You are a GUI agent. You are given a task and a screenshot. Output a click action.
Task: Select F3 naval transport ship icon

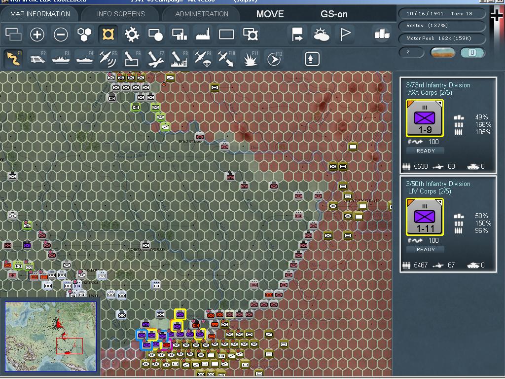(x=61, y=59)
